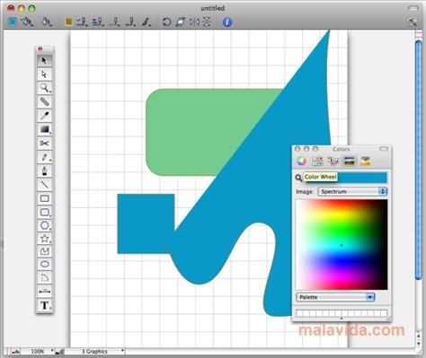
Task: Select the Line tool
Action: click(45, 185)
